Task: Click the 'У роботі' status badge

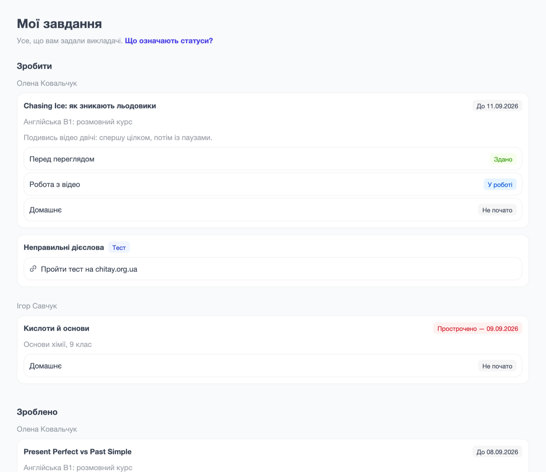Action: (500, 185)
